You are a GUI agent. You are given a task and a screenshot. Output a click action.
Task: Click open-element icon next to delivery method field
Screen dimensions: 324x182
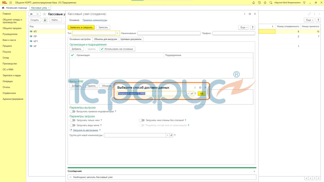(192, 94)
